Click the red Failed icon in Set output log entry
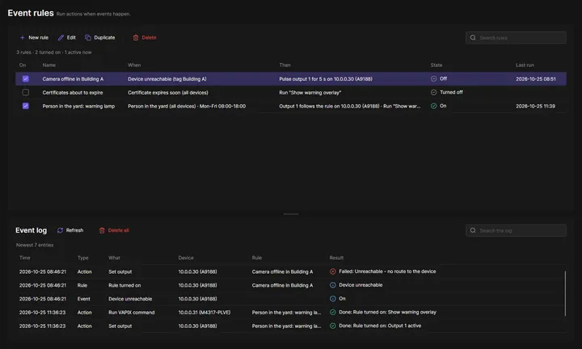Viewport: 582px width, 349px height. (x=333, y=271)
